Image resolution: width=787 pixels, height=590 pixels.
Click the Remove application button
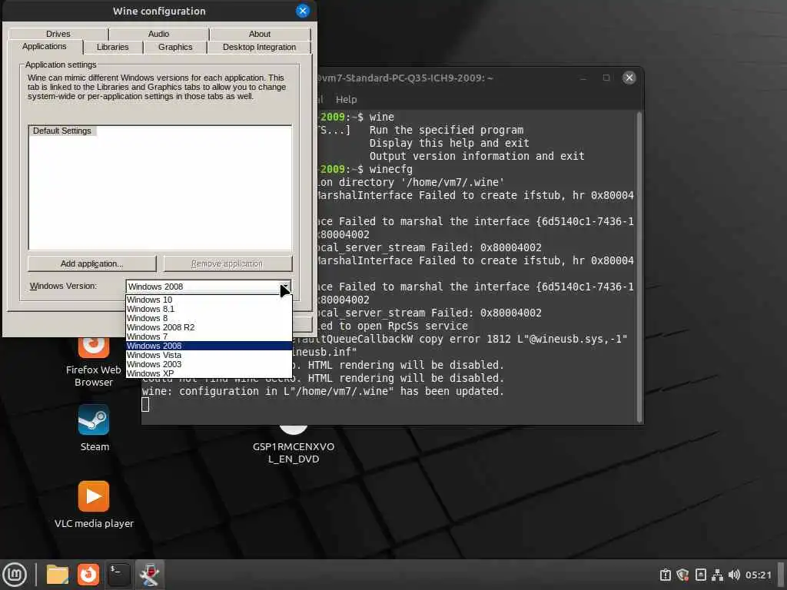[227, 264]
